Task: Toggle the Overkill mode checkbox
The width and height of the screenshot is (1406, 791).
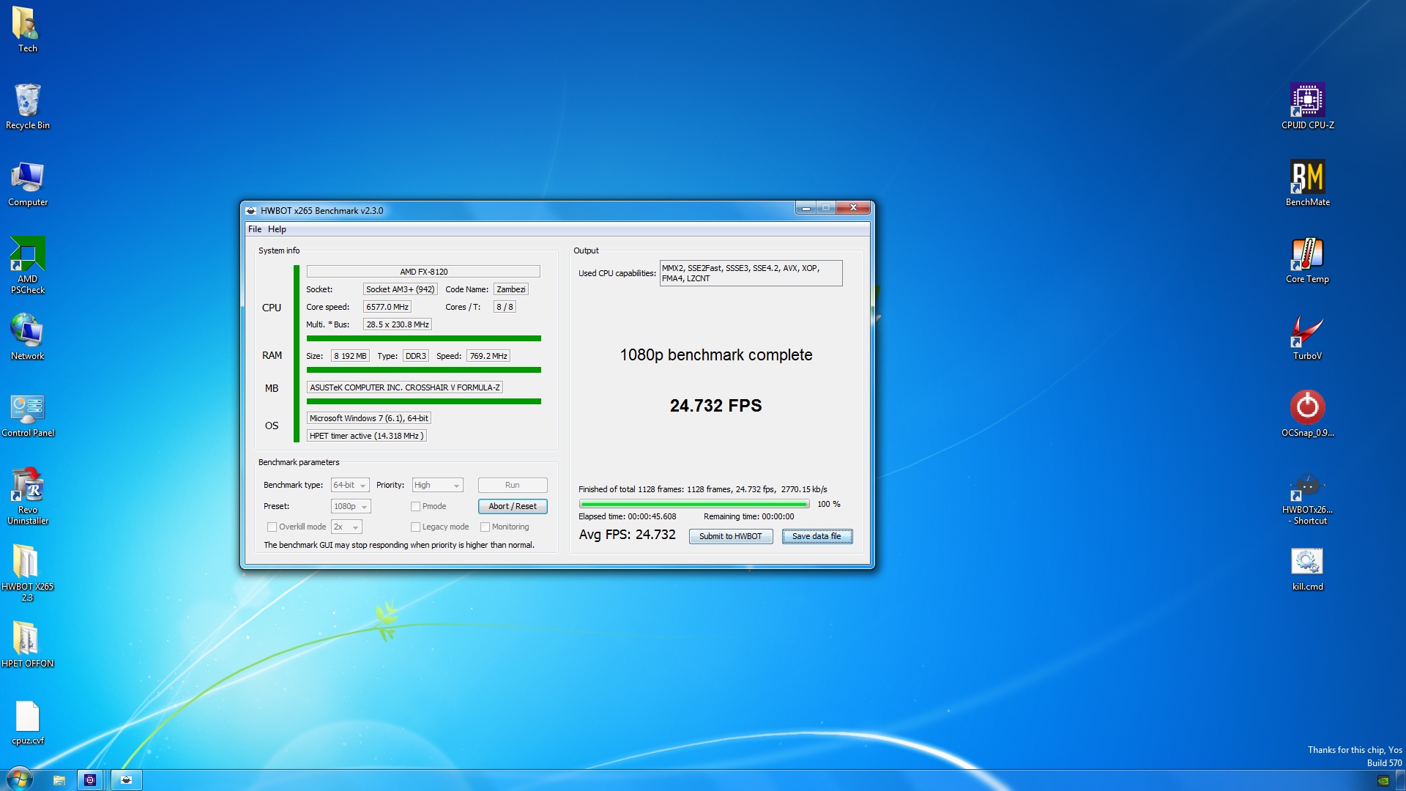Action: pos(272,527)
